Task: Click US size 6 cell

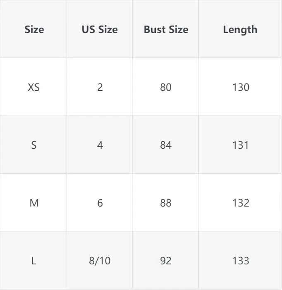Action: coord(100,203)
